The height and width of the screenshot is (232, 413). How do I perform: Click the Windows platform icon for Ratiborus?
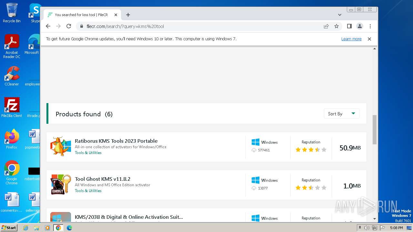click(256, 142)
